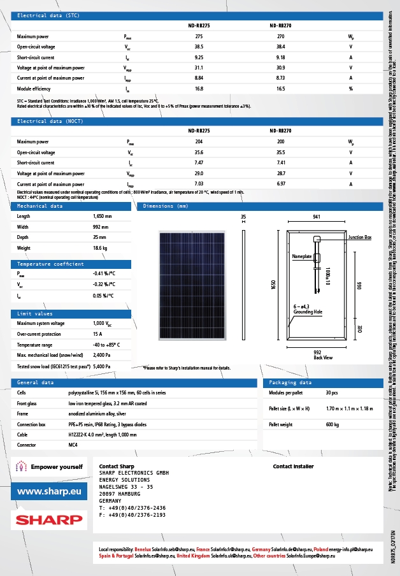
Task: Click the red SHARP logo
Action: 49,520
